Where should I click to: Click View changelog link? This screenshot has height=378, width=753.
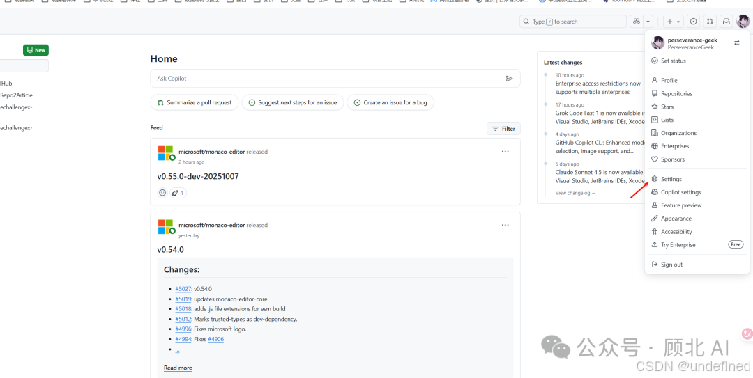point(576,193)
